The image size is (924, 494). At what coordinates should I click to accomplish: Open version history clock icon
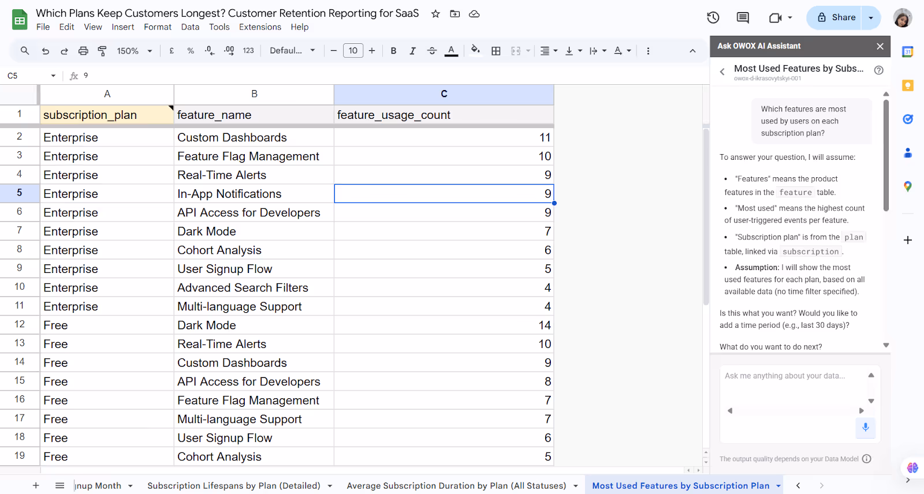[713, 18]
